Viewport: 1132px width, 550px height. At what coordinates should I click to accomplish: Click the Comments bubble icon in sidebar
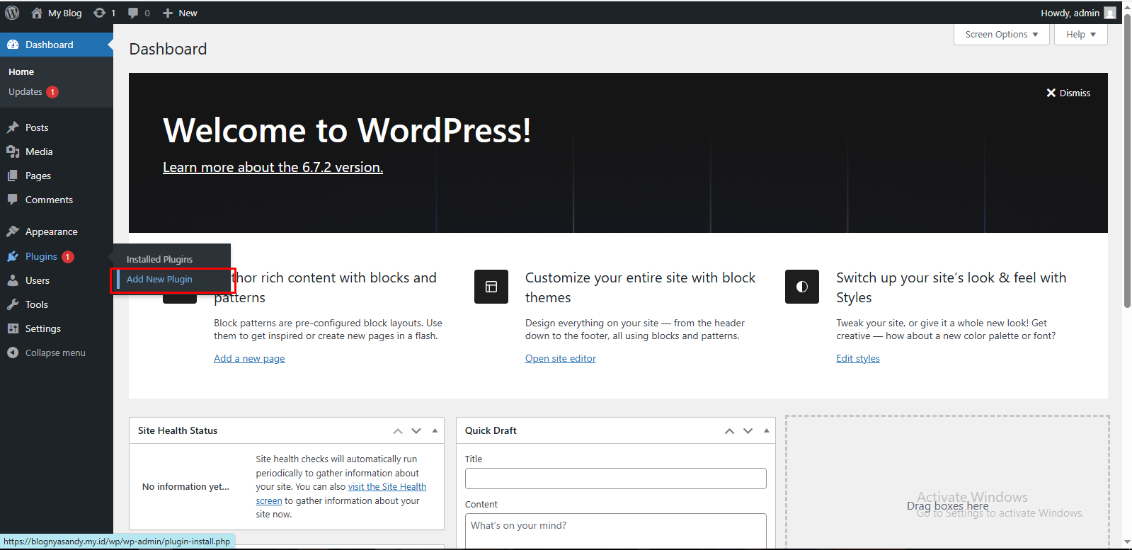[x=13, y=200]
